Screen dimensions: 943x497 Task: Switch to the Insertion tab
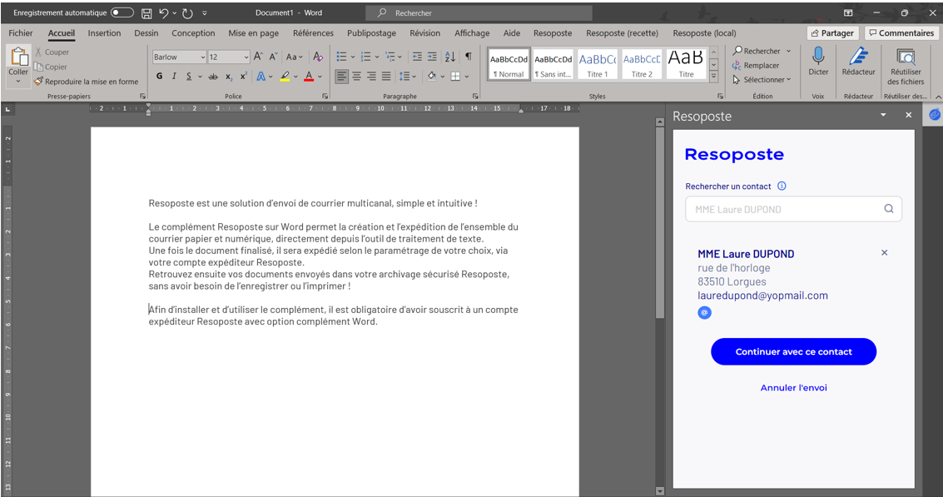point(104,33)
